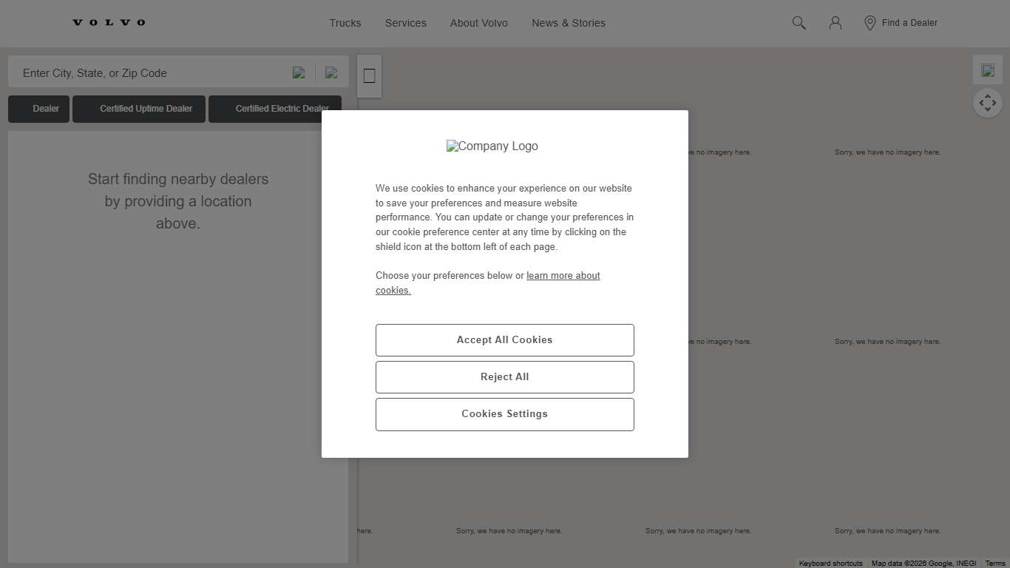Open the Trucks menu
Image resolution: width=1010 pixels, height=568 pixels.
tap(345, 23)
